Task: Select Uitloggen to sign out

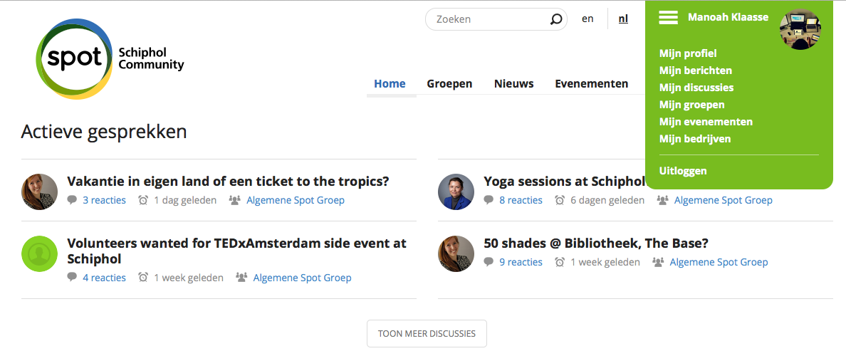Action: [683, 172]
